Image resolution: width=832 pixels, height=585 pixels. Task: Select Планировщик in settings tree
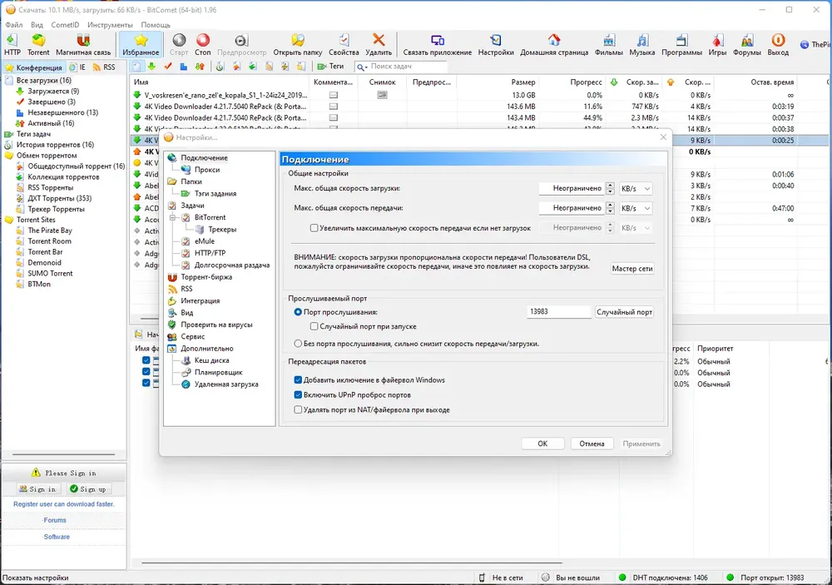click(x=218, y=373)
